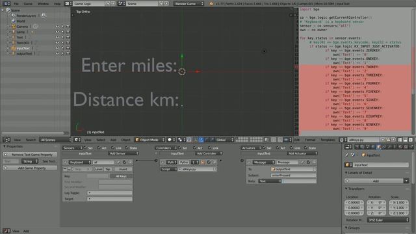Hide the Camera object in outliner
This screenshot has width=416, height=234.
57,27
